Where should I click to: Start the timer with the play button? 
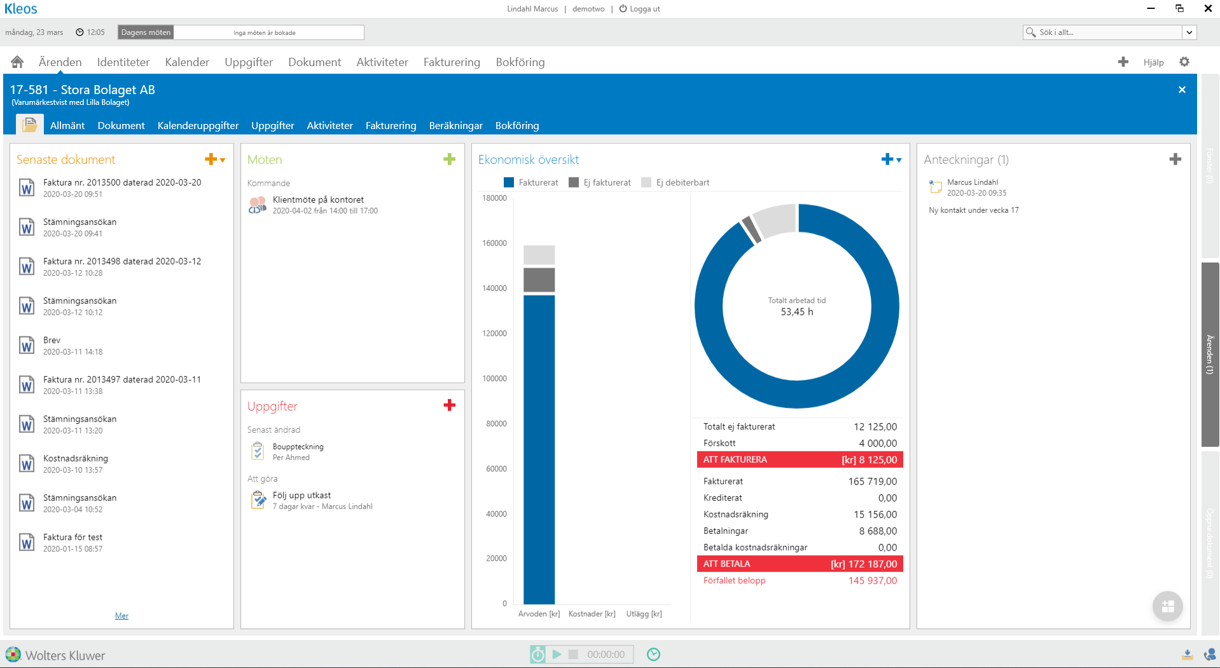[x=557, y=654]
